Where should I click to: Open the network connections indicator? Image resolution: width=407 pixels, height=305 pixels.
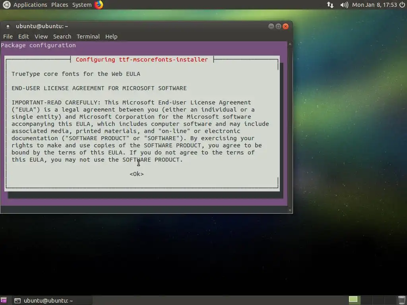point(330,5)
